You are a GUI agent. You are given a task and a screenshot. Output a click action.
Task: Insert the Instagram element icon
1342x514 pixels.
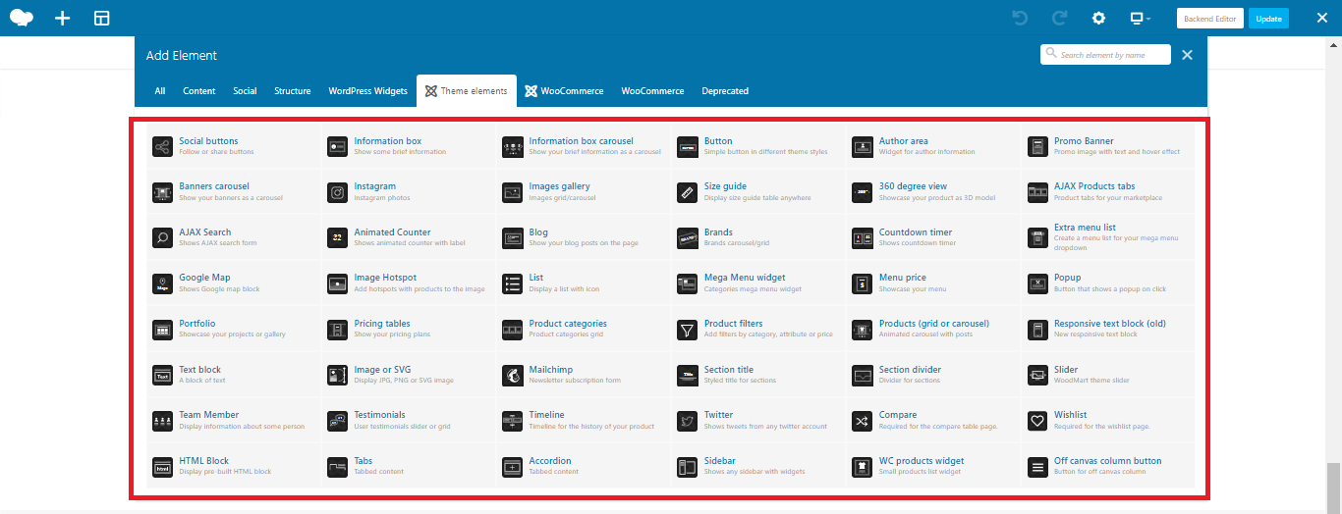[x=337, y=192]
